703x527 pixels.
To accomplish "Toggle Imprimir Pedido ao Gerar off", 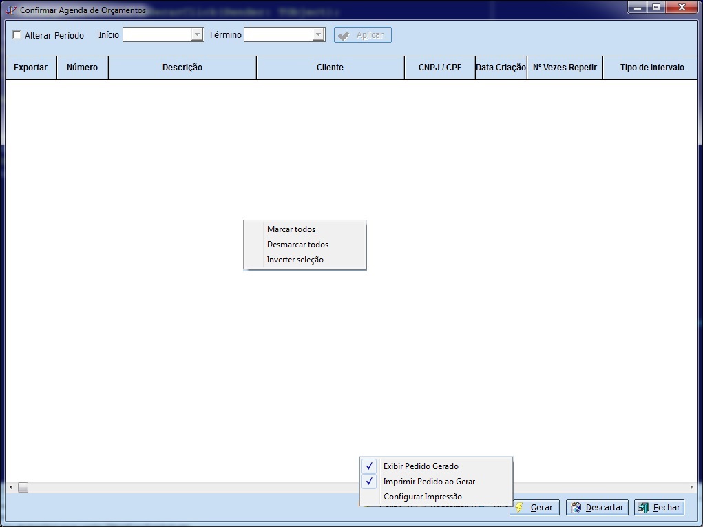I will 428,482.
